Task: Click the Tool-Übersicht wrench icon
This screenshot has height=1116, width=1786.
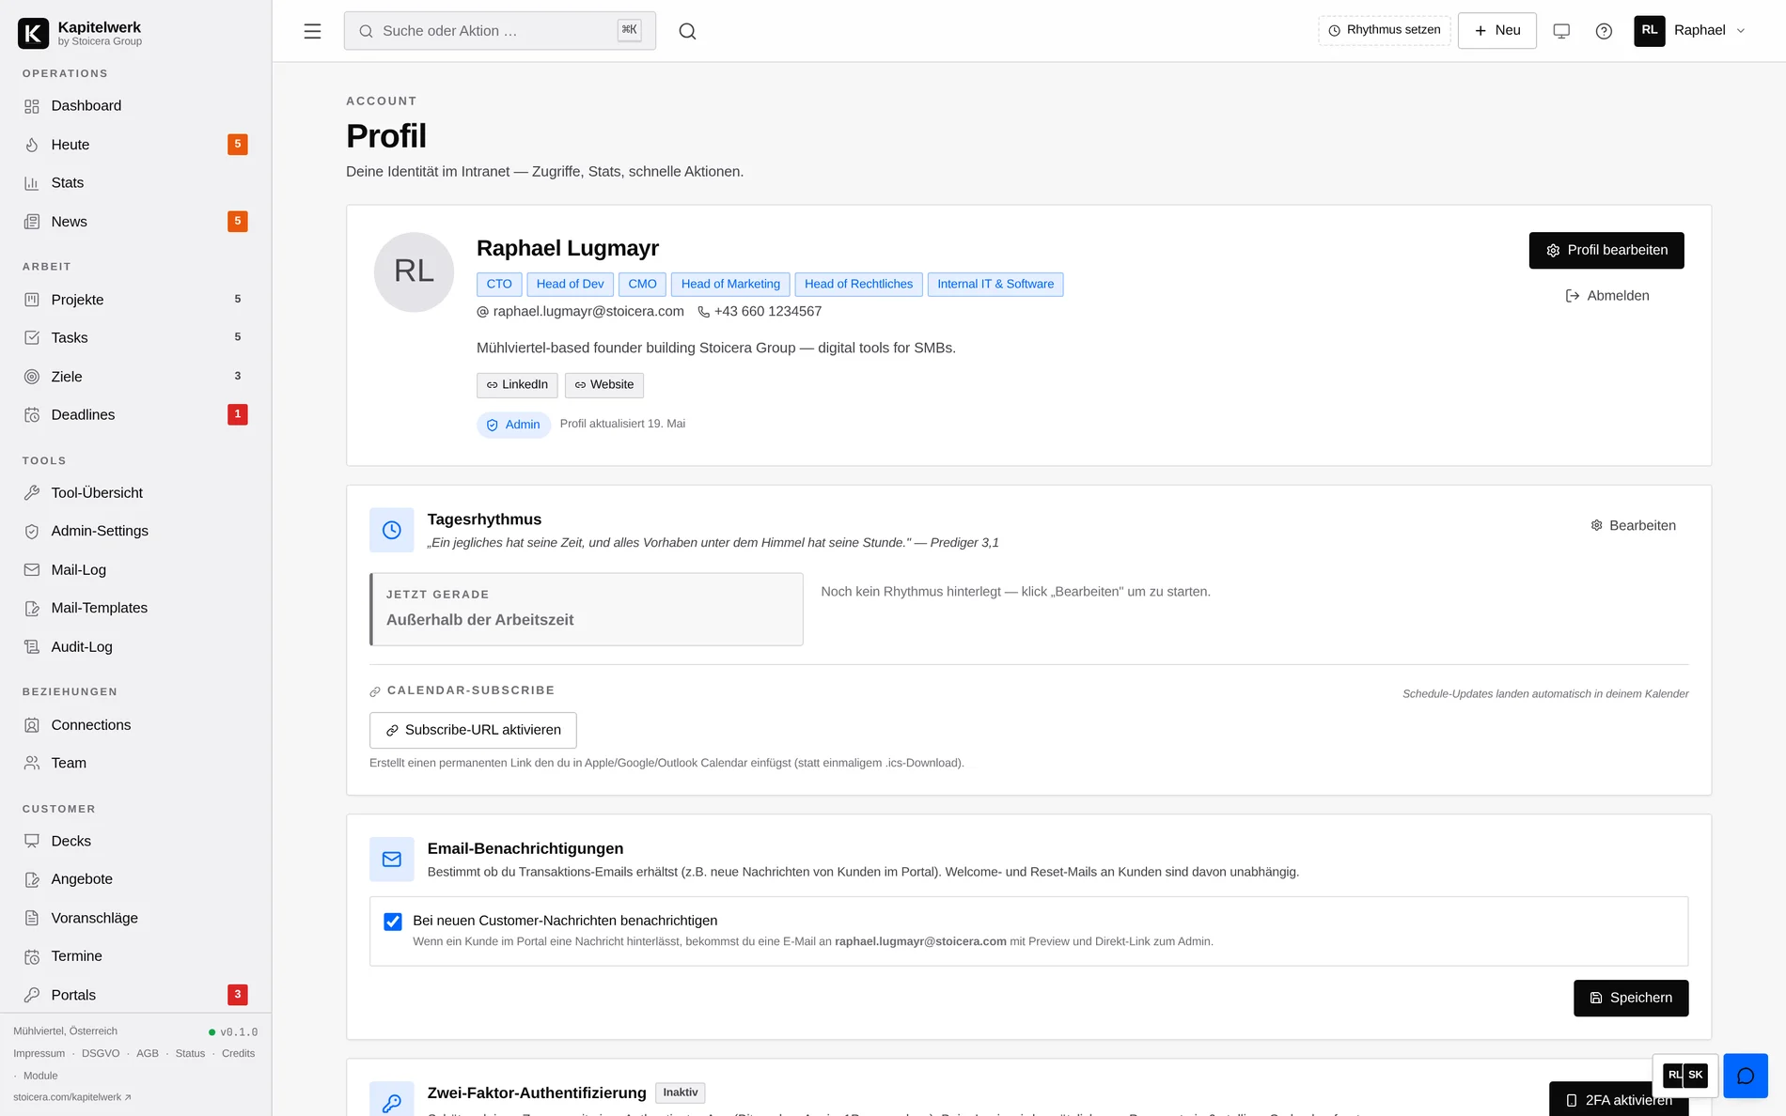Action: pos(32,492)
